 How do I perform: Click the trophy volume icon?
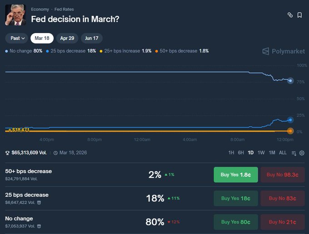(7, 153)
